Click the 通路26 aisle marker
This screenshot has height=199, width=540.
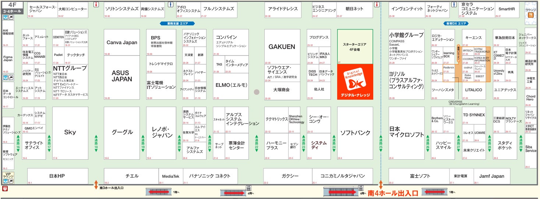tap(428, 144)
